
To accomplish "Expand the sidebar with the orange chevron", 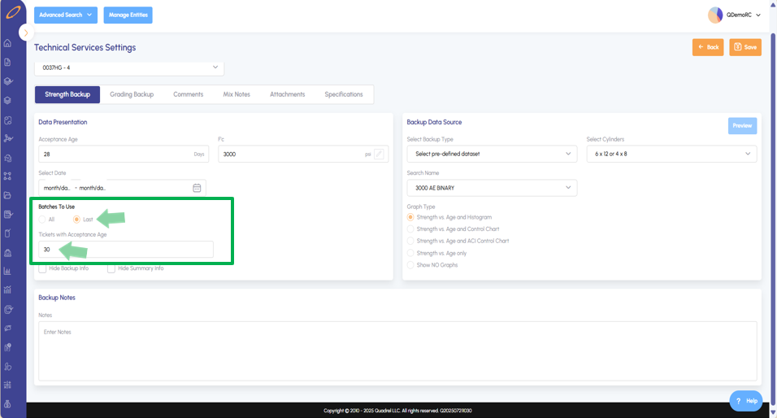I will click(26, 33).
